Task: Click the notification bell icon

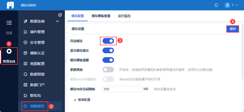Action: pyautogui.click(x=216, y=5)
